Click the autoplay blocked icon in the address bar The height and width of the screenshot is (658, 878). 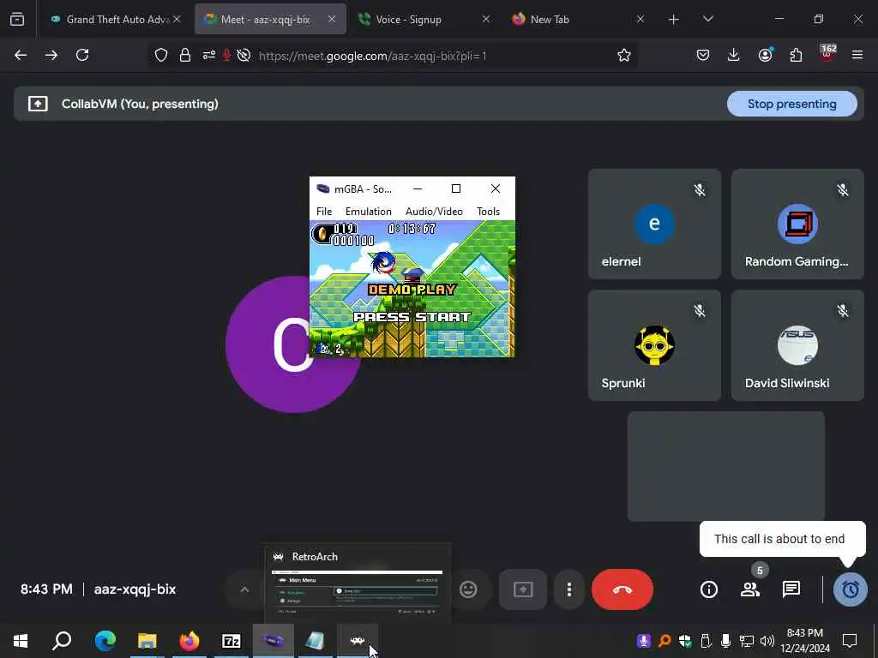(244, 56)
